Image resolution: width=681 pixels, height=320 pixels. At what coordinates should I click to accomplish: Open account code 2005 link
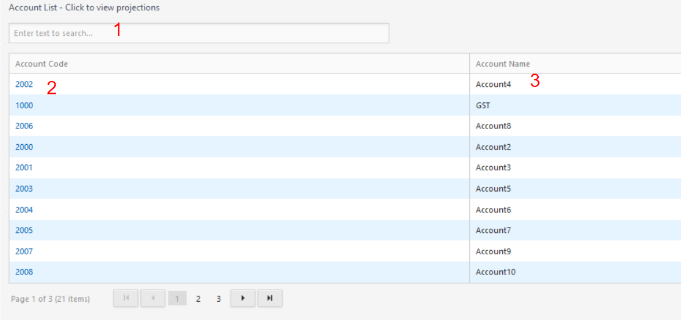click(x=24, y=231)
